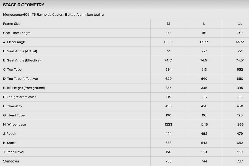The width and height of the screenshot is (249, 166).
Task: Click the Stage 6 Geometry heading
Action: point(24,5)
